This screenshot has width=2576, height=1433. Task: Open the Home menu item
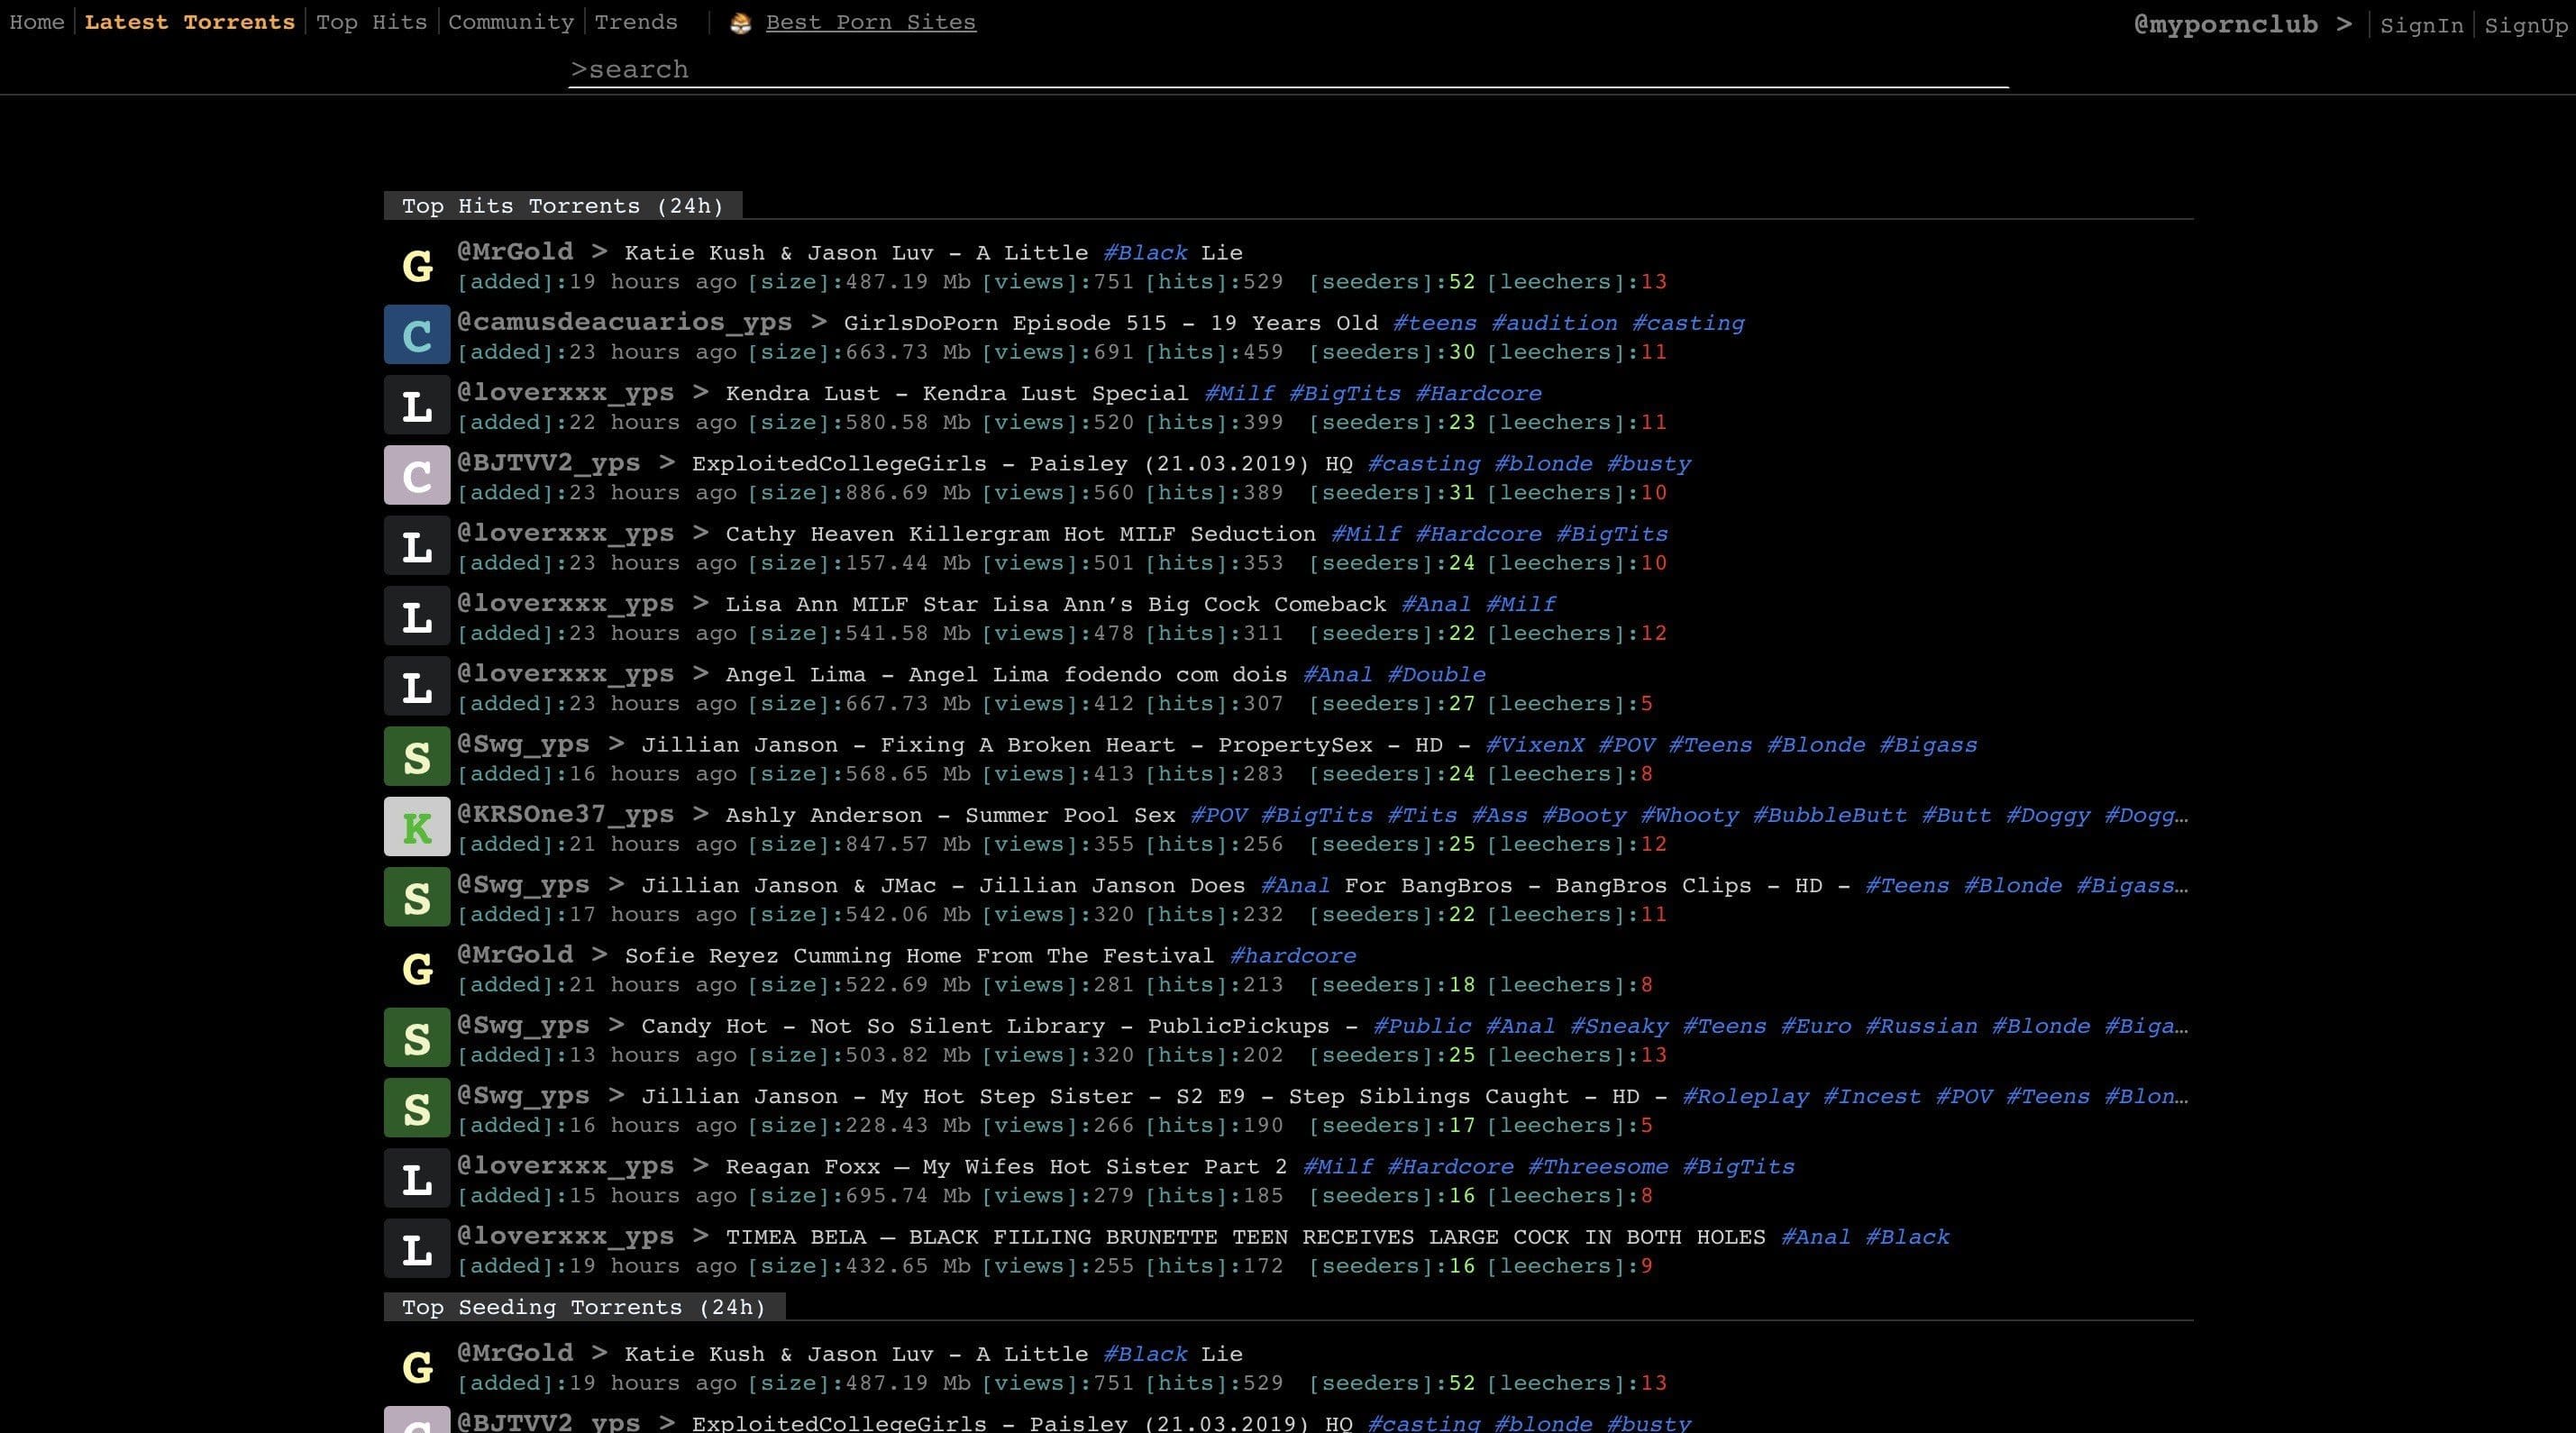(x=37, y=22)
